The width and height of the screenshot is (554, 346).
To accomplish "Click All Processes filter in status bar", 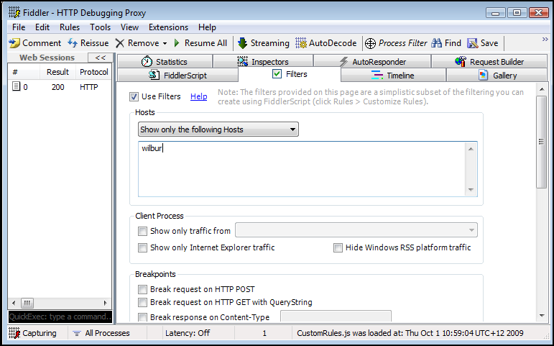I will 101,333.
